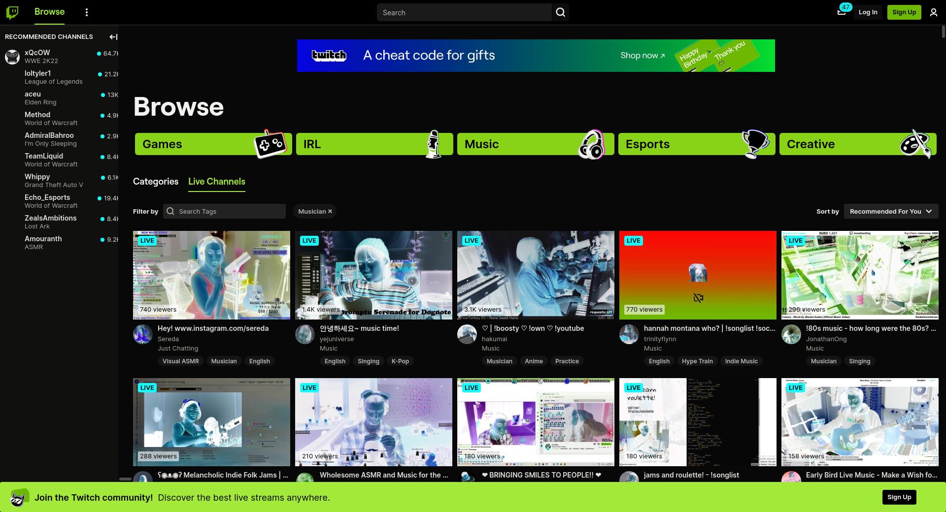Remove the Musician tag filter
The image size is (946, 512).
click(x=330, y=211)
